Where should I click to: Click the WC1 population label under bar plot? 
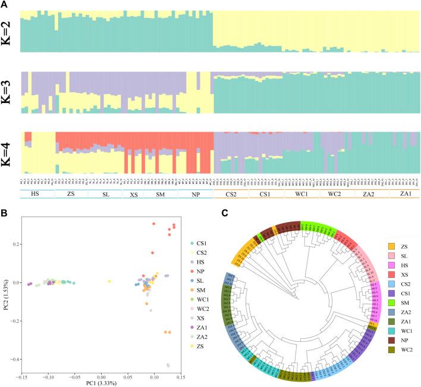point(302,195)
